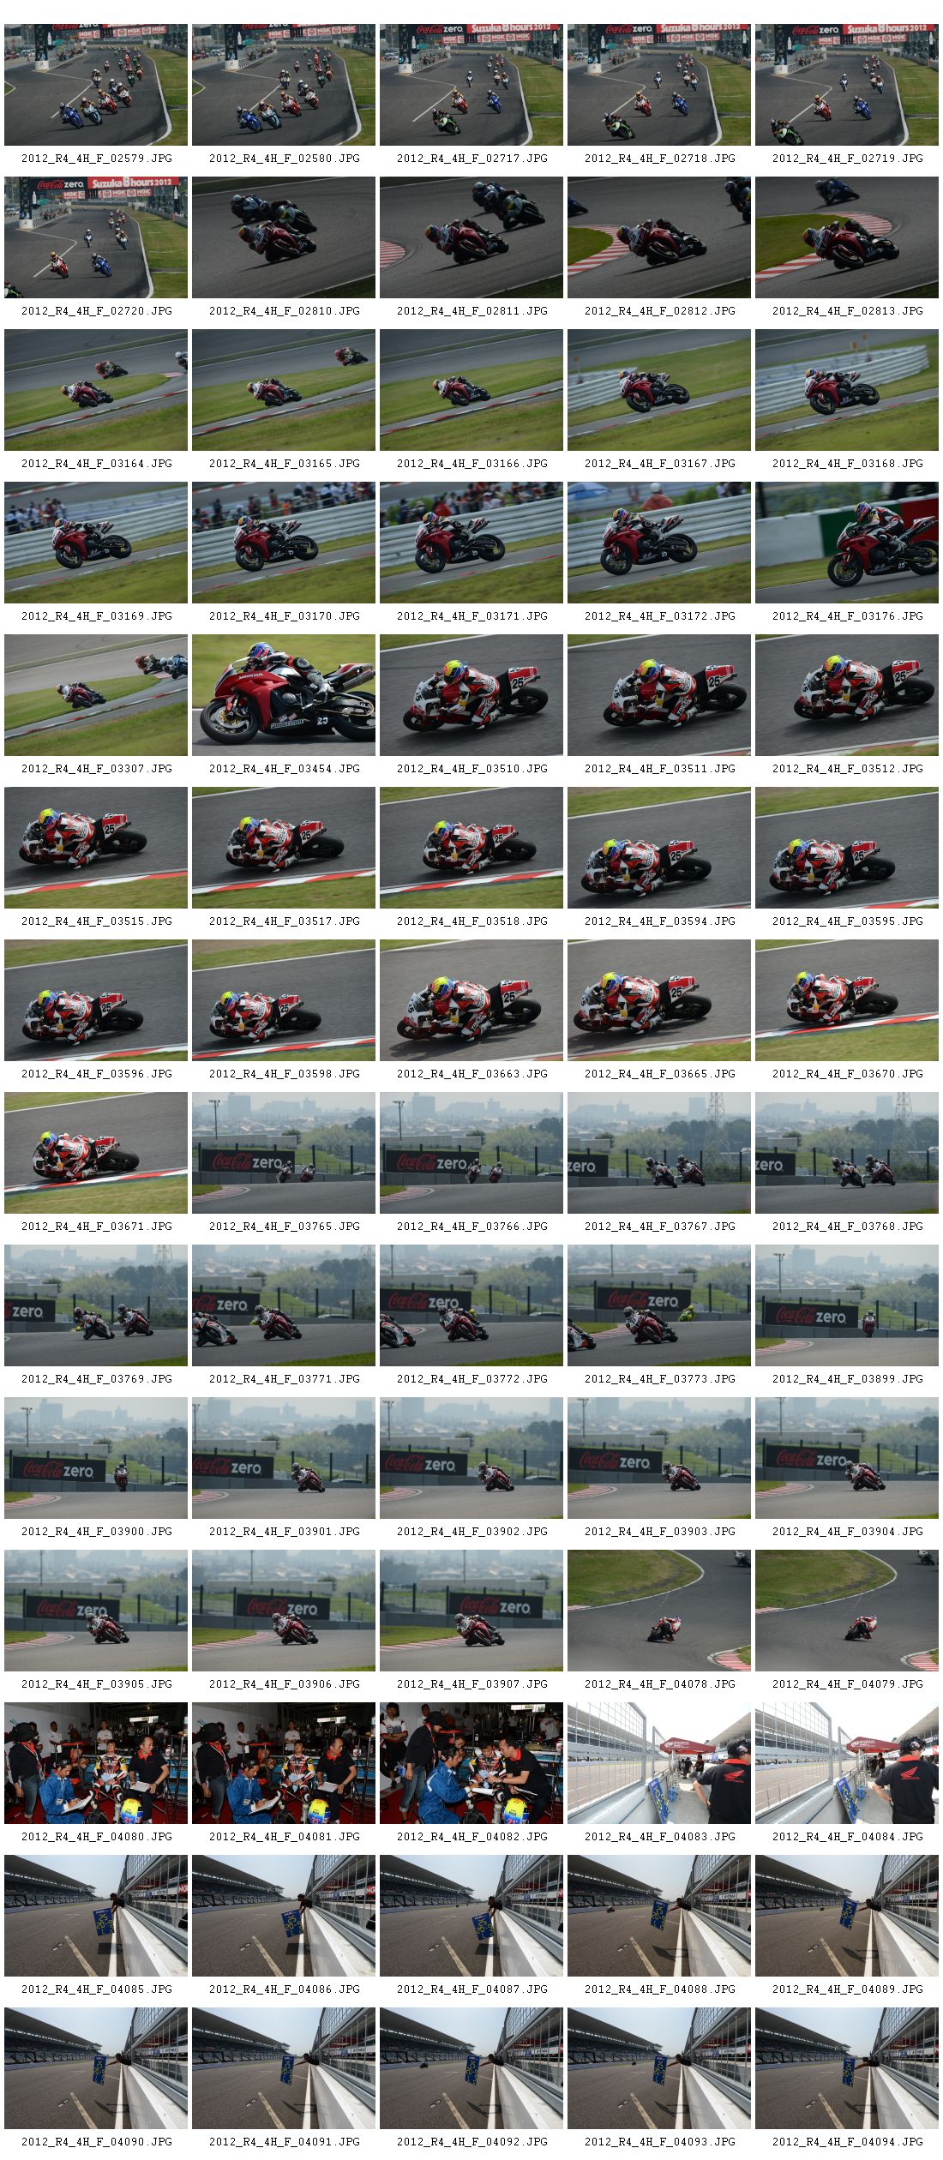Screen dimensions: 943x2160
Task: Select thumbnail 2012_R4_4H_F_04091.JPG
Action: pyautogui.click(x=283, y=2068)
